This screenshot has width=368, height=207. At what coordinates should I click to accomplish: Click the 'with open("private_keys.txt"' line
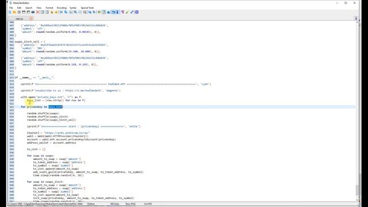51,97
